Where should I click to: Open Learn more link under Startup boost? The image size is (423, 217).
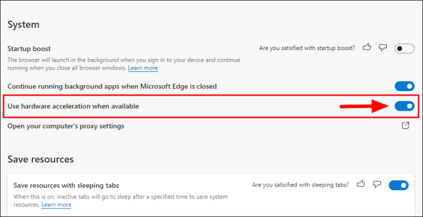click(143, 68)
